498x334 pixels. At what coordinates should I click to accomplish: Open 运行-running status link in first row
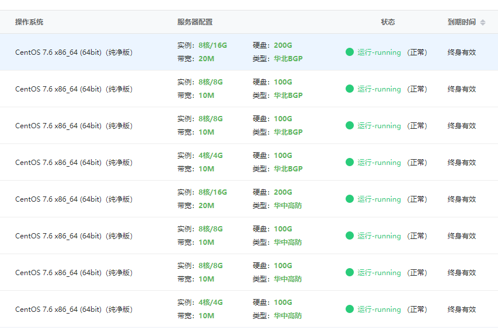click(379, 52)
